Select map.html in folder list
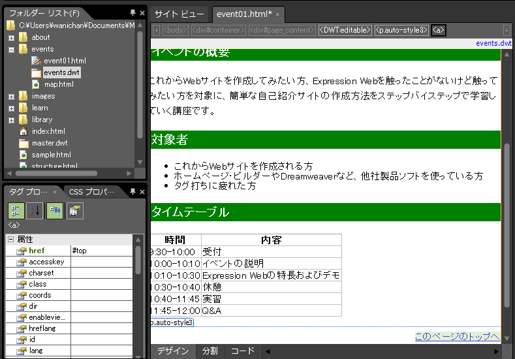The height and width of the screenshot is (359, 515). click(x=59, y=84)
